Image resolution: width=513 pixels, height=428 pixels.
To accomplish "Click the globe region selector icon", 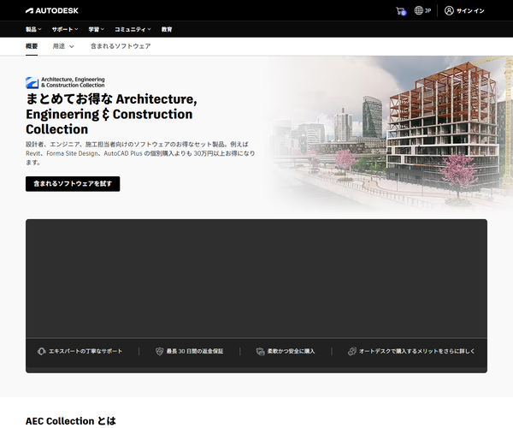I will 418,10.
